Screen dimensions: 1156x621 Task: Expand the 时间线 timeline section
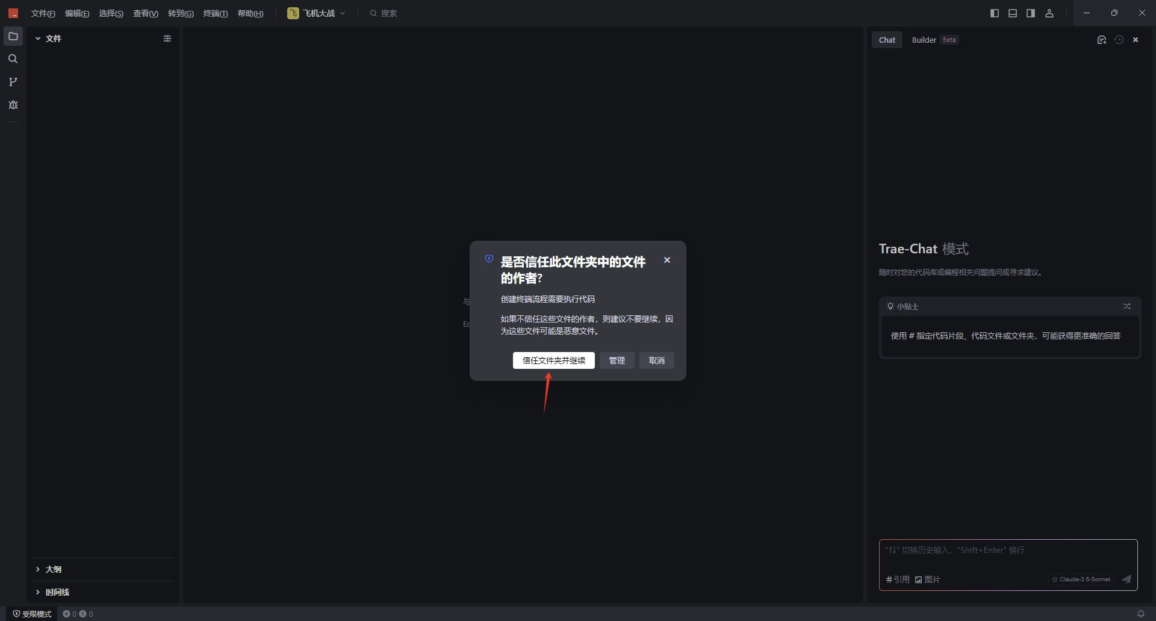tap(57, 592)
